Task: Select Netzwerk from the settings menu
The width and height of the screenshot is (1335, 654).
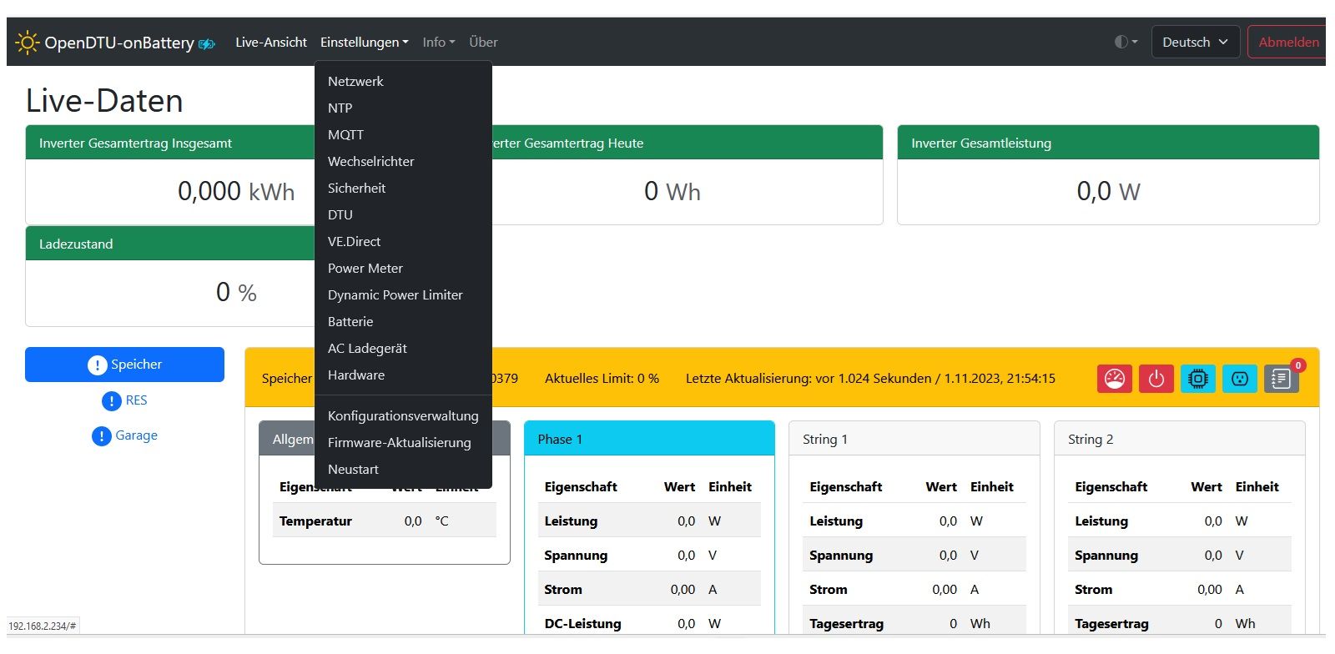Action: [403, 81]
